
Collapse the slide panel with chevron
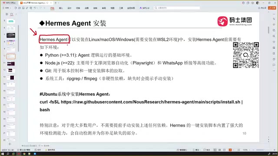[16, 14]
